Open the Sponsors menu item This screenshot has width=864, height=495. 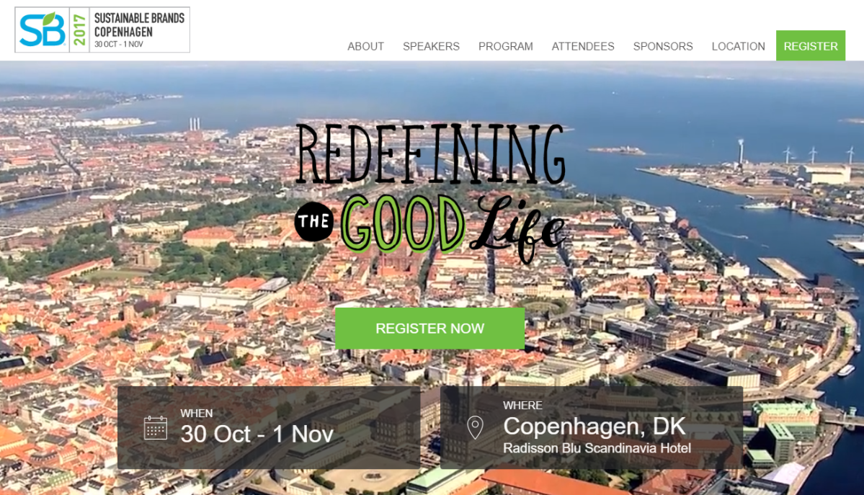663,46
